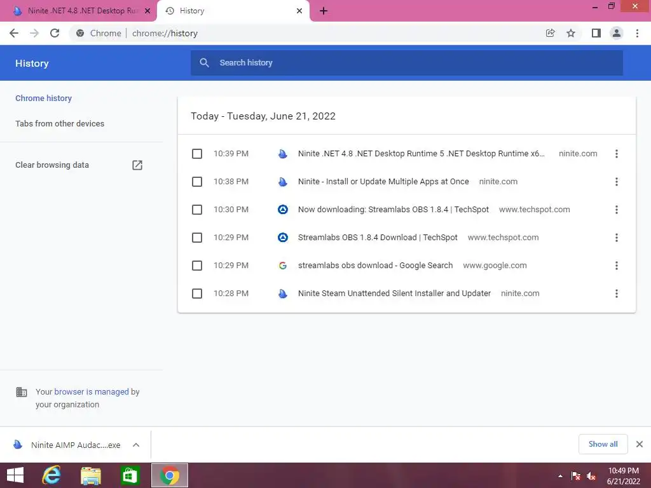The height and width of the screenshot is (488, 651).
Task: Open Ninite Steam Unattended Silent Installer link
Action: [394, 294]
